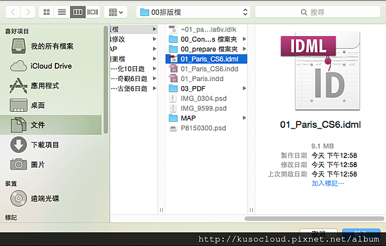Open 應用程式 applications in sidebar
The image size is (386, 246).
pos(51,85)
